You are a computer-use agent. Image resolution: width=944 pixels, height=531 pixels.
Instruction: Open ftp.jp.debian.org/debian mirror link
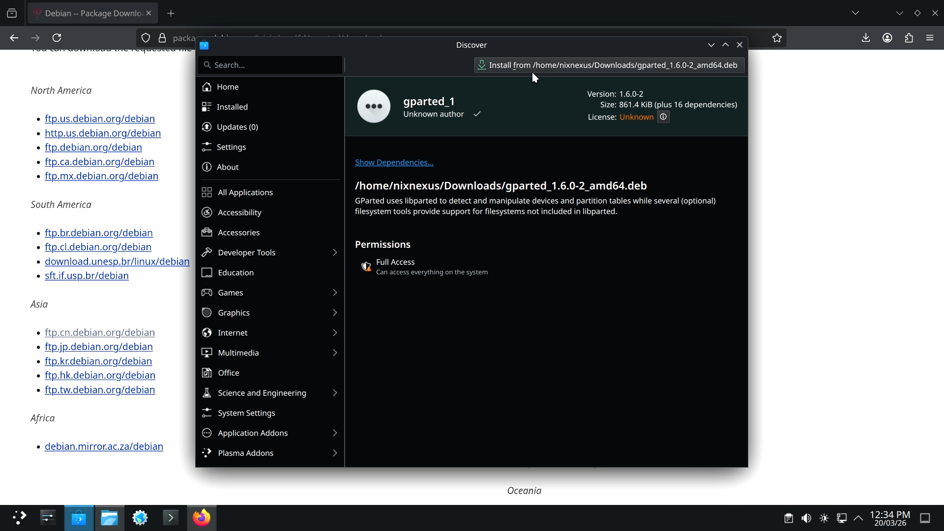pyautogui.click(x=99, y=347)
